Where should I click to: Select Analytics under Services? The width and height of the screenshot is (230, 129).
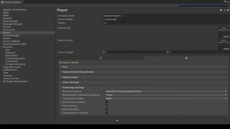(x=10, y=53)
